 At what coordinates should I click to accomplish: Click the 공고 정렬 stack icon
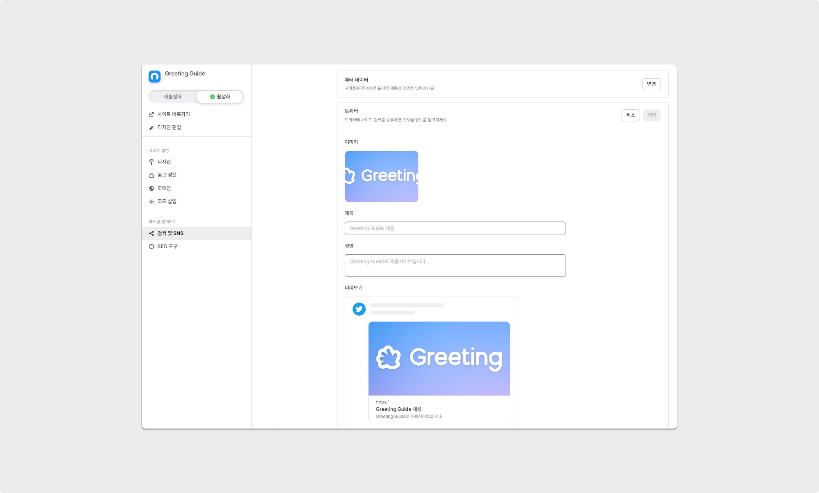point(151,175)
